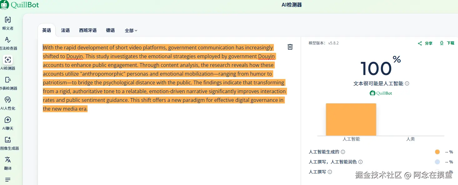Open the Grammar Checker sidebar icon
The height and width of the screenshot is (185, 458).
(8, 40)
